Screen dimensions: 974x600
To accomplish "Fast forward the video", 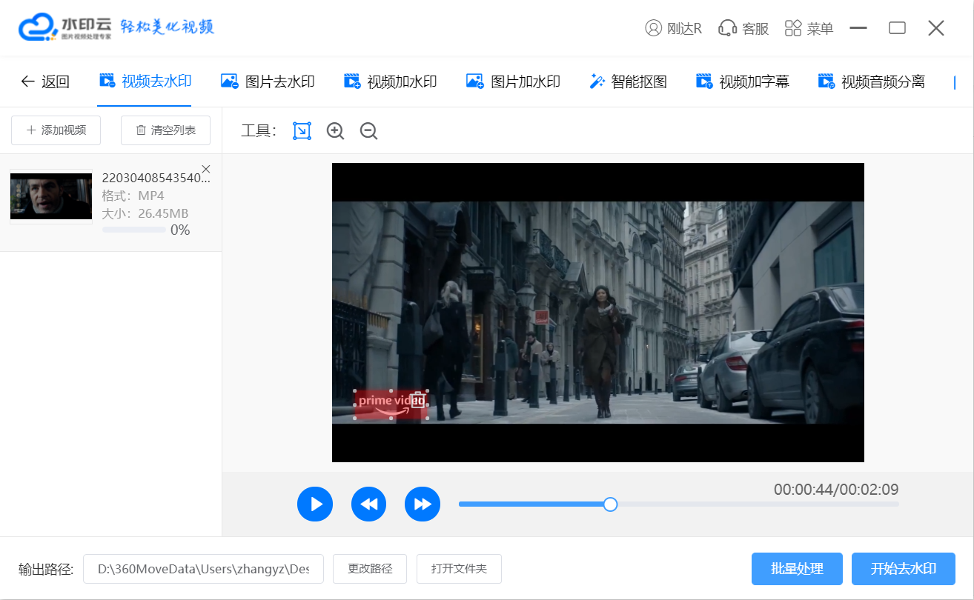I will [x=423, y=504].
